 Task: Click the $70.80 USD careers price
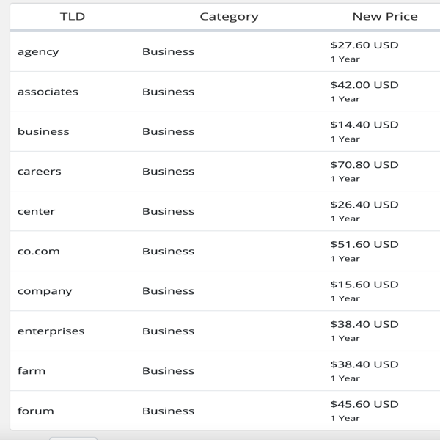click(364, 165)
